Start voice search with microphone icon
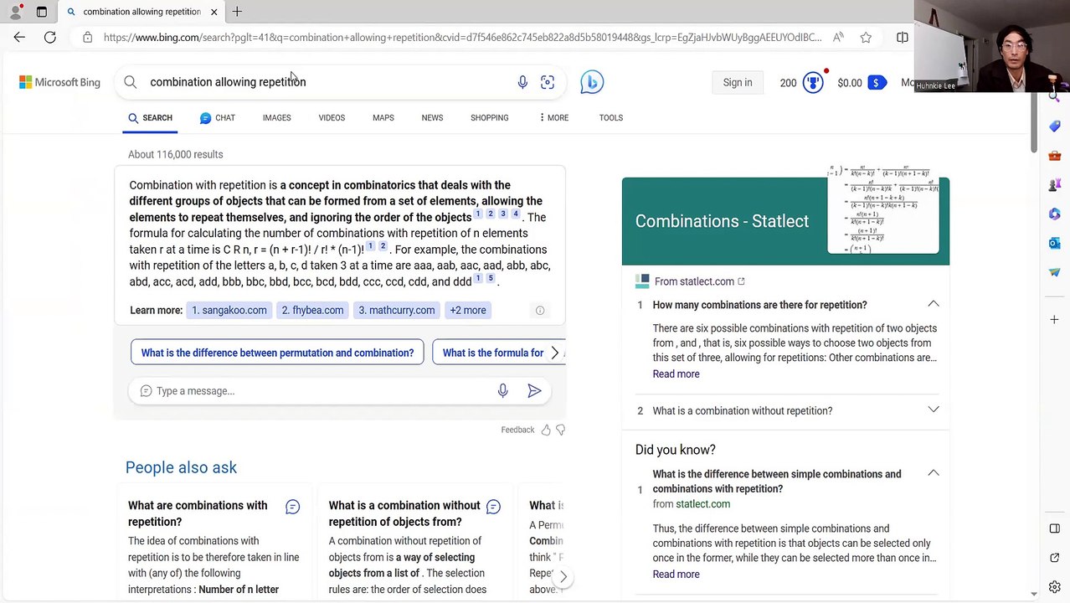The width and height of the screenshot is (1070, 603). 522,82
